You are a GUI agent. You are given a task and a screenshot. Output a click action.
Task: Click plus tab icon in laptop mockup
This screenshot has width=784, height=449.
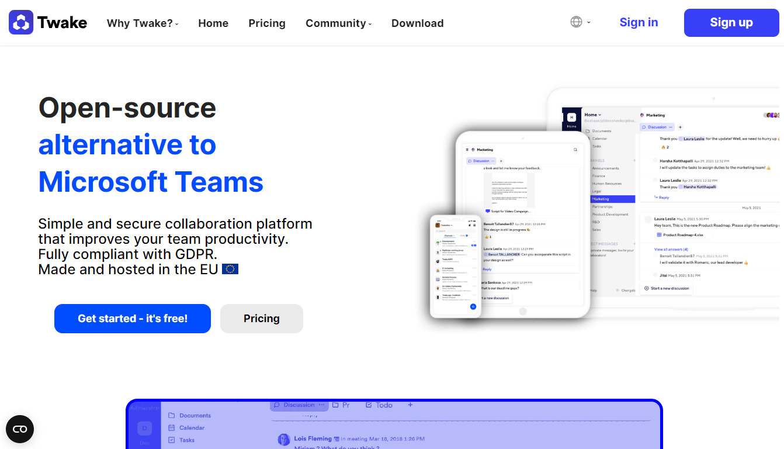pyautogui.click(x=680, y=127)
